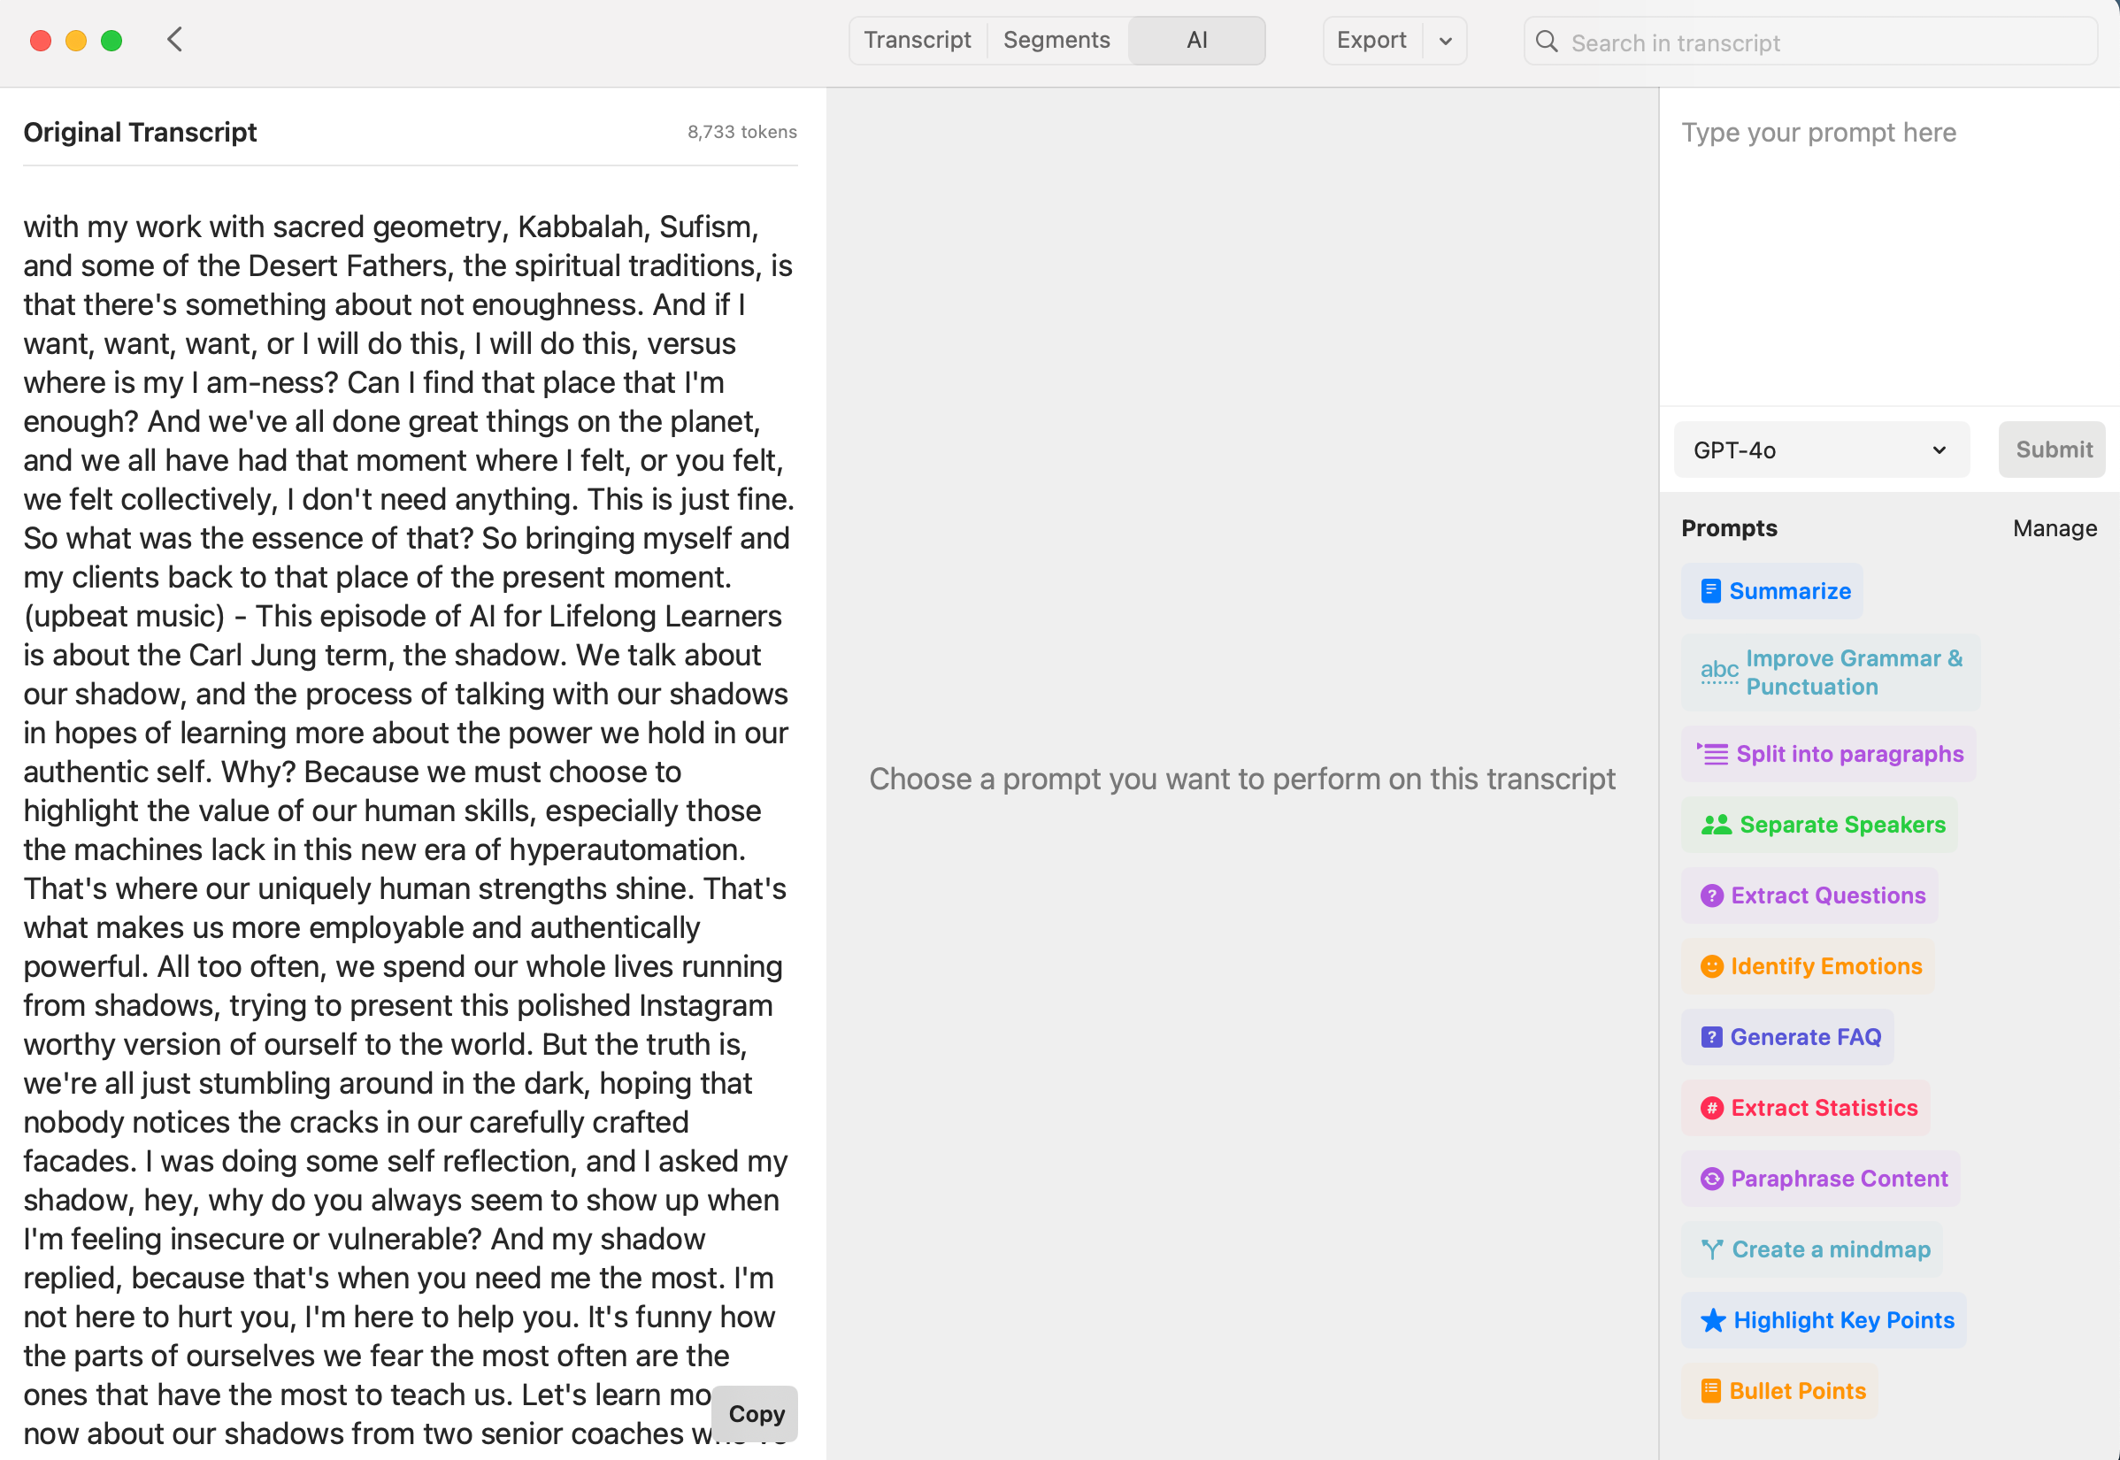Click the Highlight Key Points star icon

[1713, 1320]
